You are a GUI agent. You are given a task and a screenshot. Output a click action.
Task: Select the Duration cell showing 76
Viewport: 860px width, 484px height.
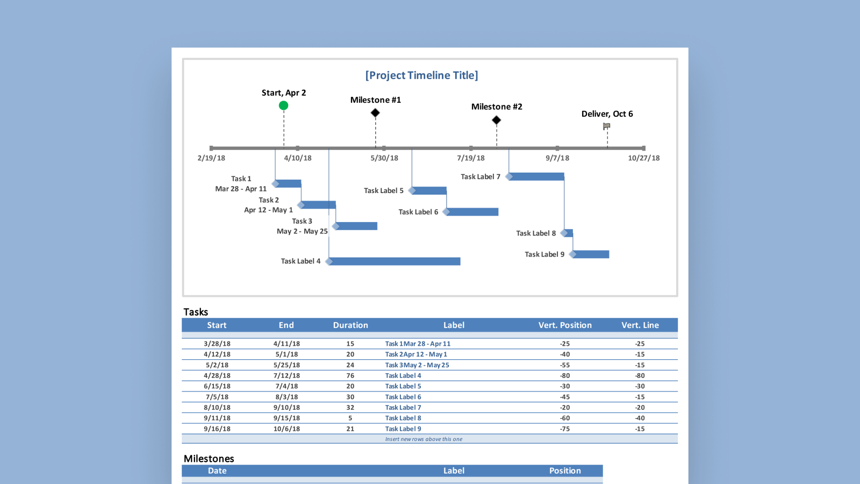pyautogui.click(x=350, y=375)
